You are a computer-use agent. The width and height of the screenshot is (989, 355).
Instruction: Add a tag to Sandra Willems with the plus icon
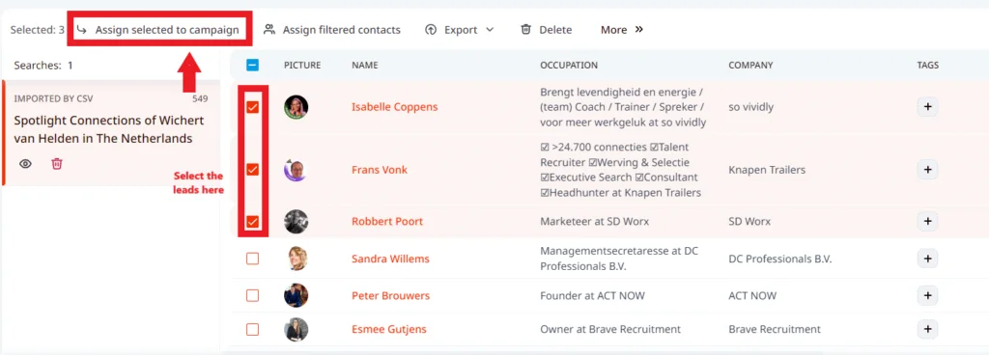coord(927,259)
